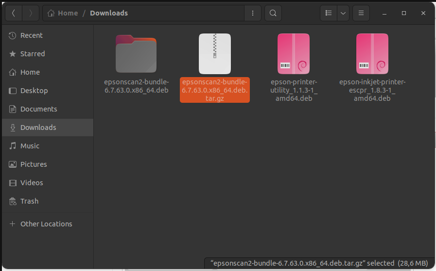
Task: Open Music in the sidebar
Action: (x=48, y=146)
